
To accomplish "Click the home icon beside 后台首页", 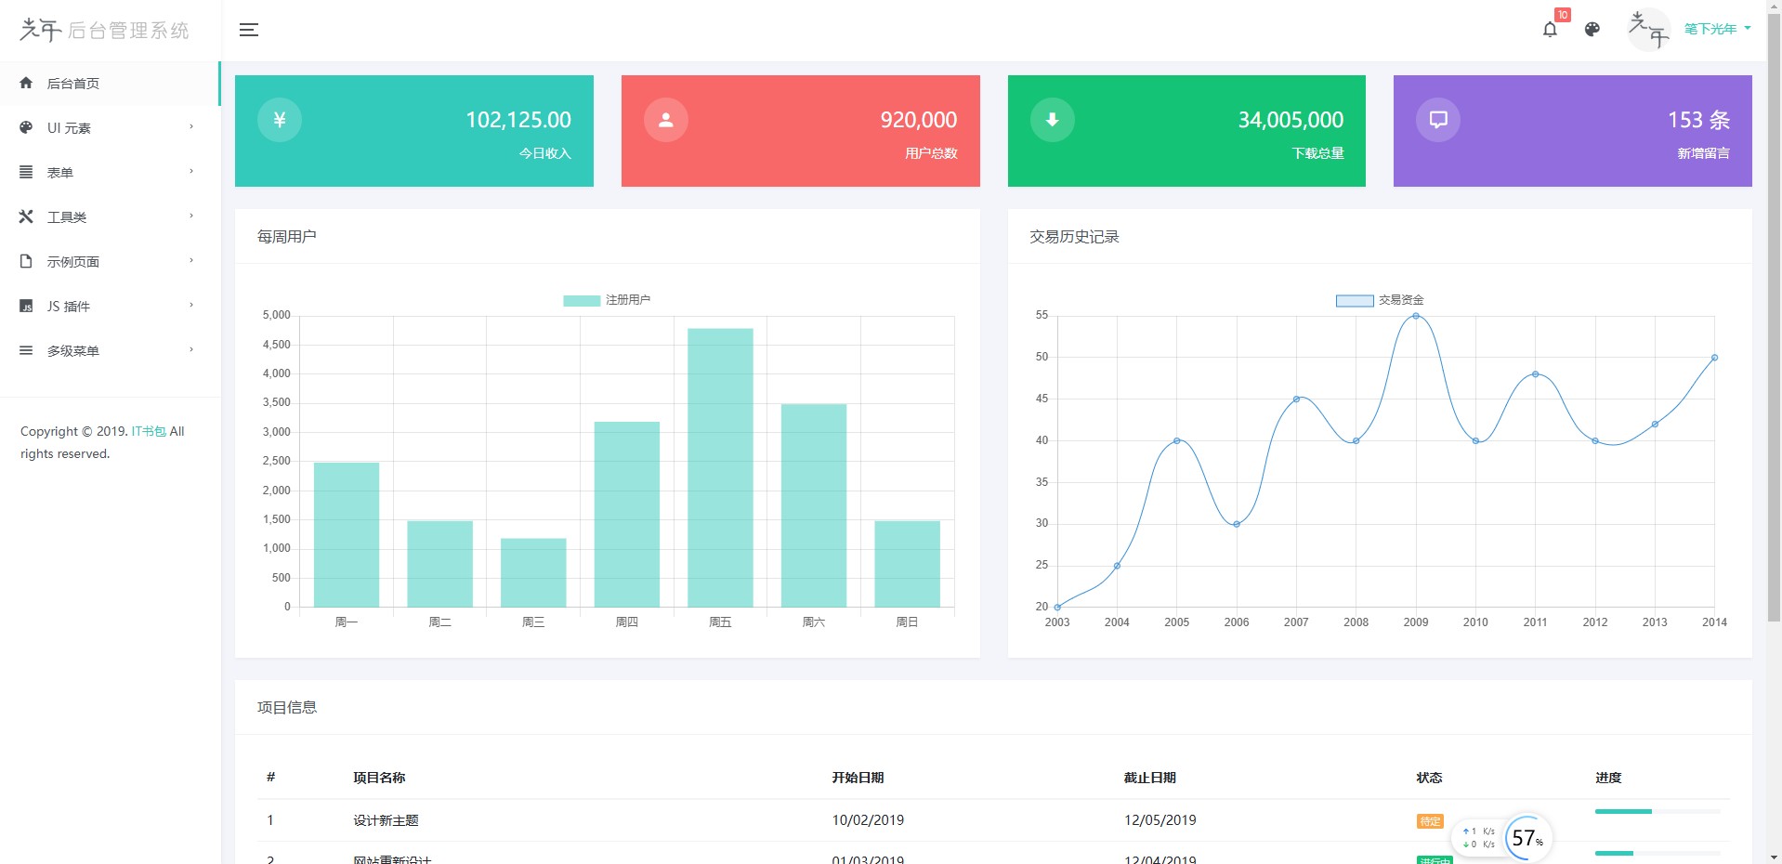I will [x=26, y=83].
